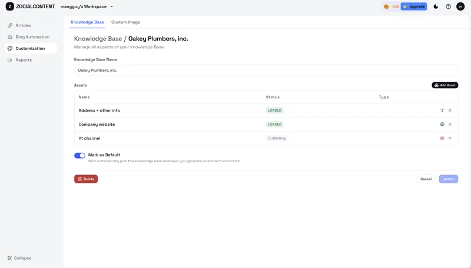Click the Update button
The image size is (471, 268).
[x=448, y=179]
